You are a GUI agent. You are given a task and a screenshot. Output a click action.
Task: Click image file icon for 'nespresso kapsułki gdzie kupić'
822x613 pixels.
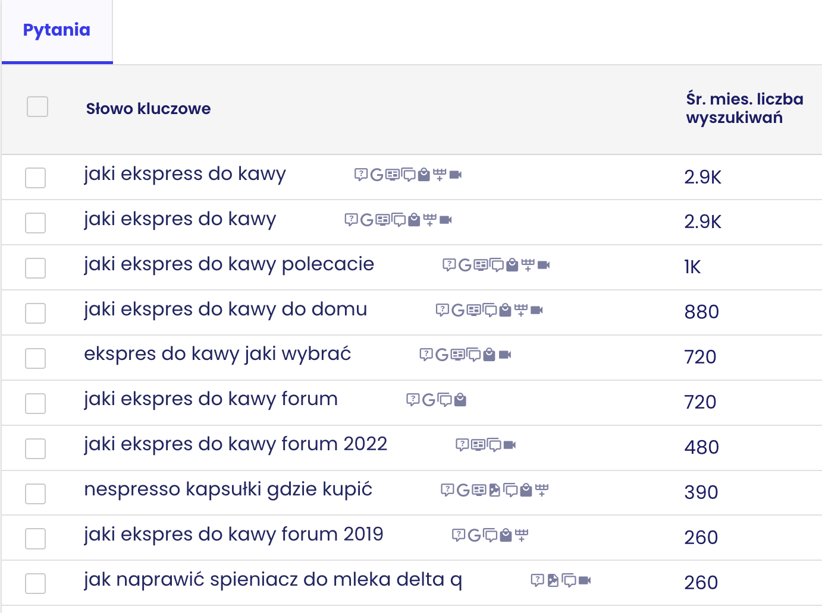494,490
